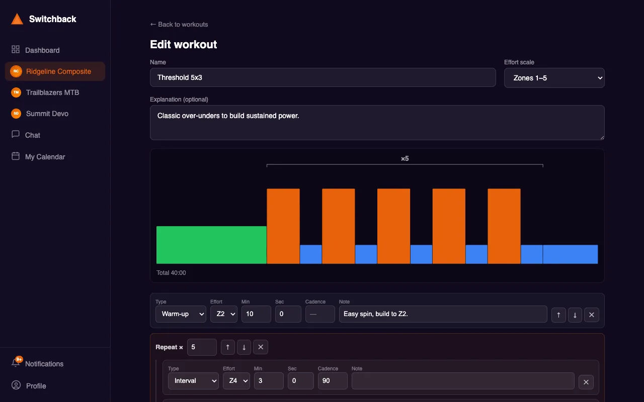Click the TM team avatar icon

(x=16, y=92)
